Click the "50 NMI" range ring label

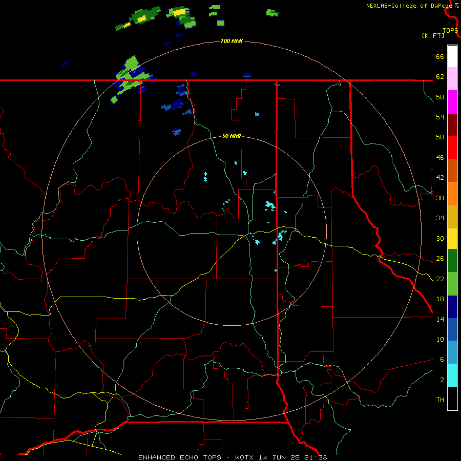[x=232, y=136]
